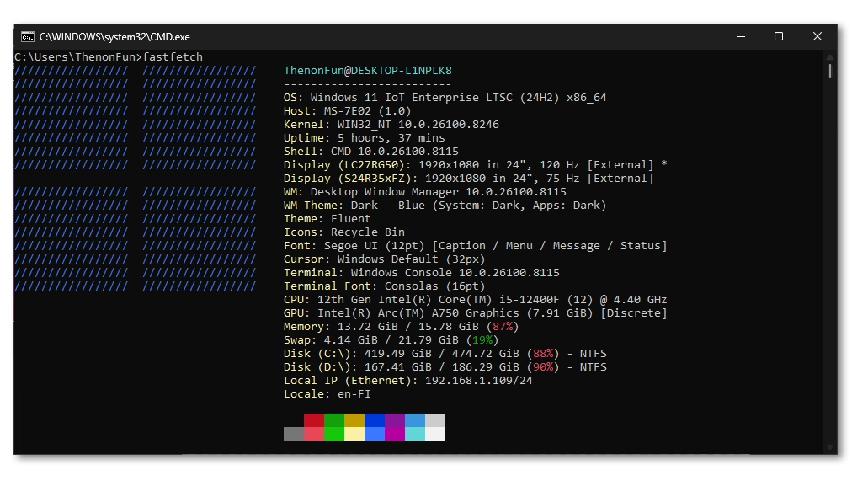This screenshot has width=852, height=486.
Task: Click the Disk (D:\) usage line
Action: click(x=445, y=367)
